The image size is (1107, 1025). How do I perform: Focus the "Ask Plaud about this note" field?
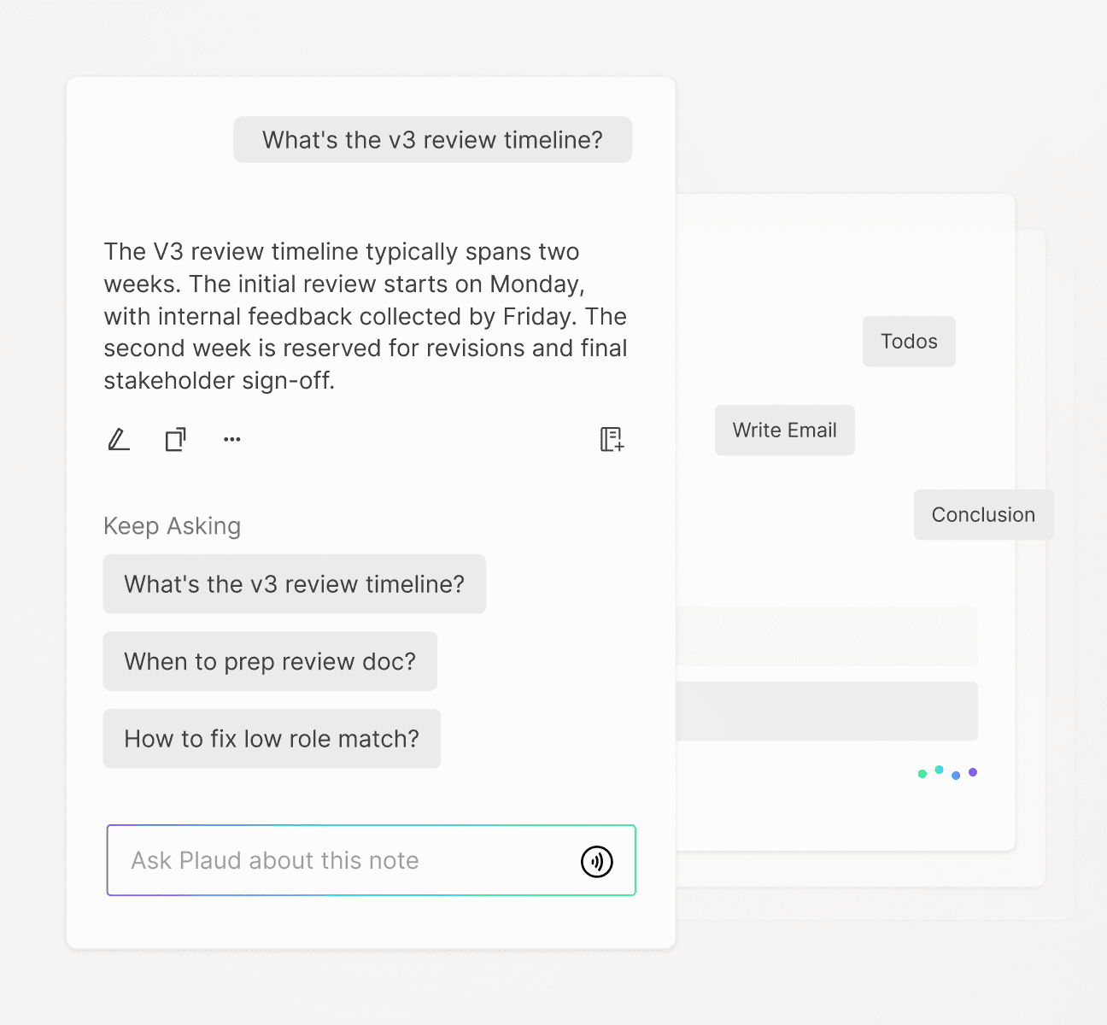[x=342, y=861]
